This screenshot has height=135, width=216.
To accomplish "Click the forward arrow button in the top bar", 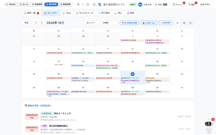I will (x=83, y=4).
